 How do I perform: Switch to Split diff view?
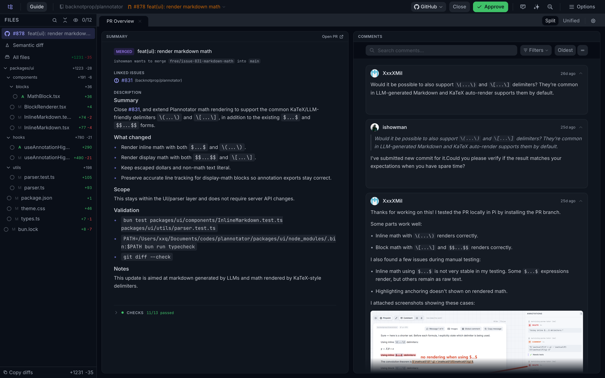pos(550,21)
